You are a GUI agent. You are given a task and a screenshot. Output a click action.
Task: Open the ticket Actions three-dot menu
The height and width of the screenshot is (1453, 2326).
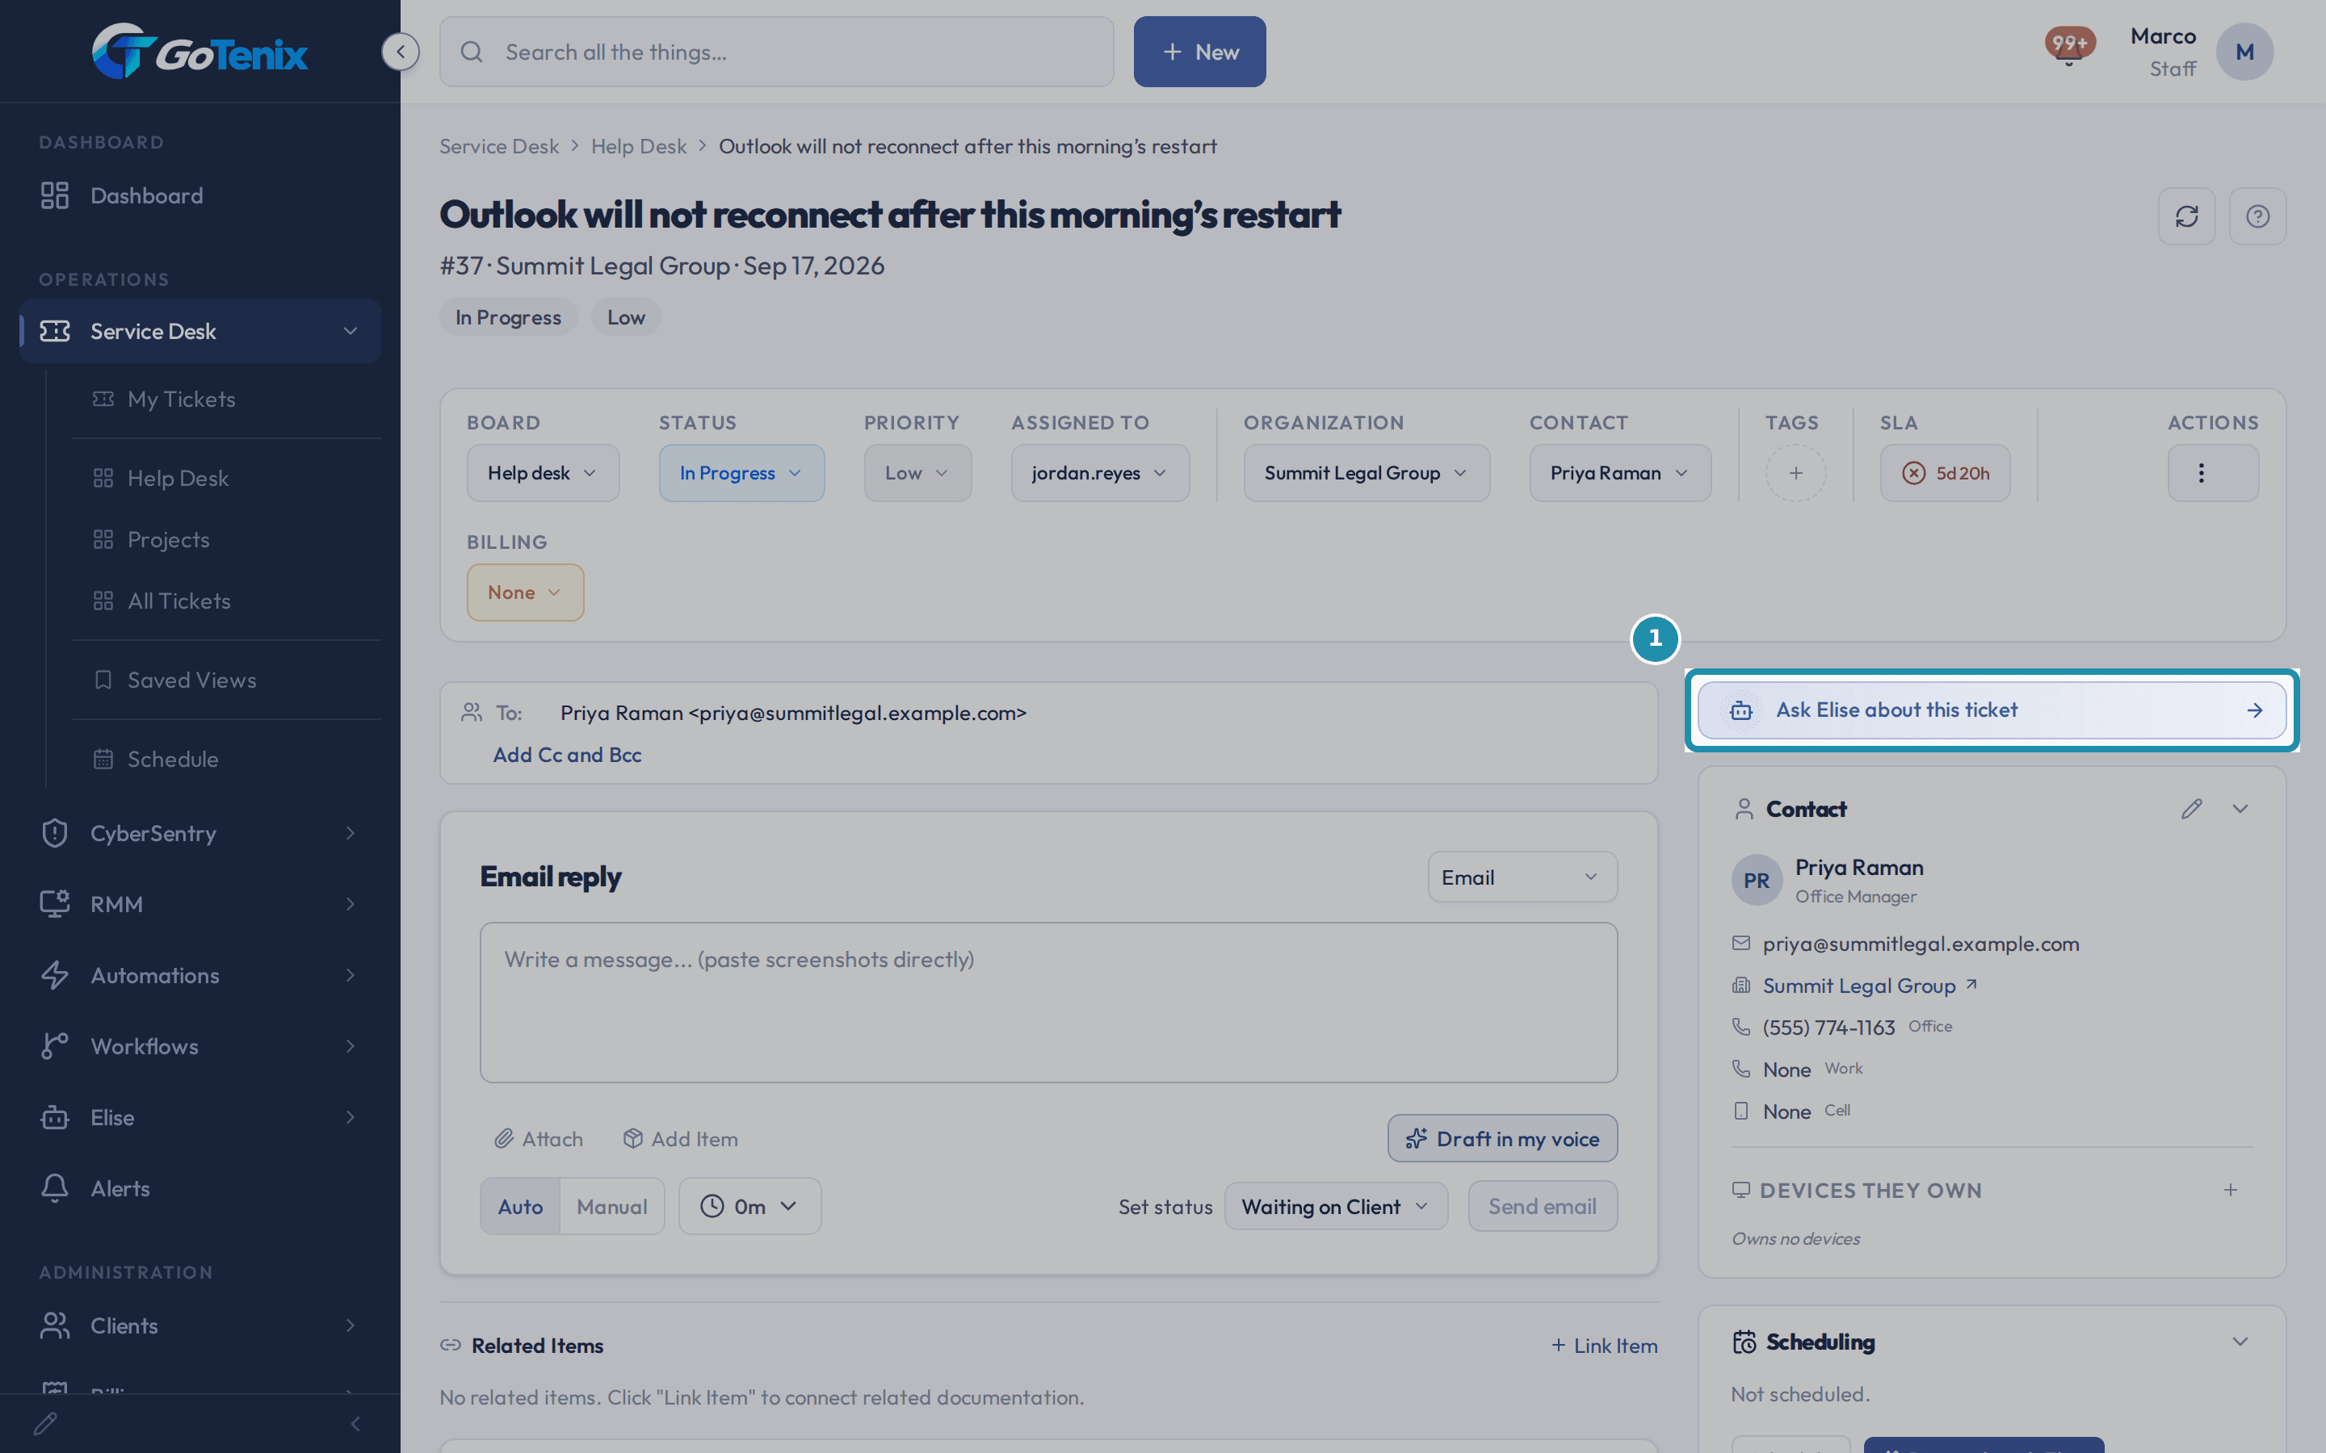(x=2213, y=473)
